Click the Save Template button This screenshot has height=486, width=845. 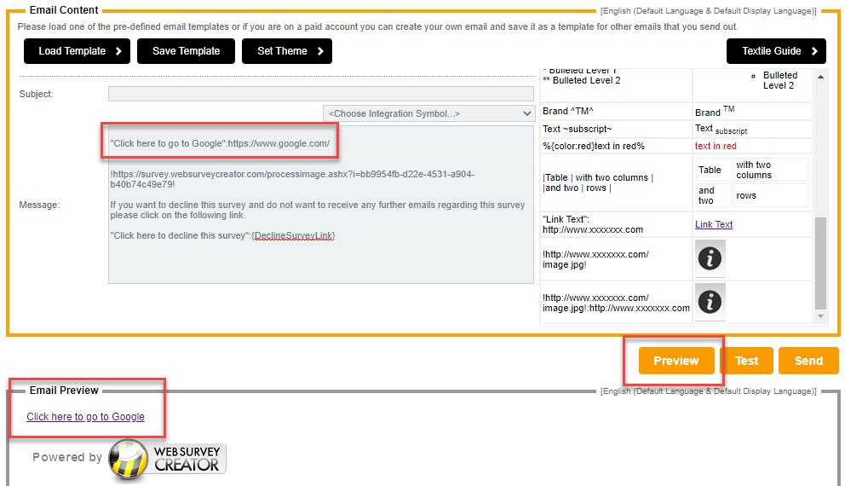click(186, 51)
